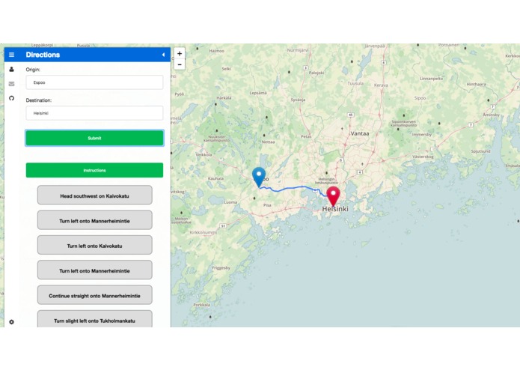This screenshot has width=520, height=370.
Task: Open the user profile sidebar tab
Action: point(12,70)
